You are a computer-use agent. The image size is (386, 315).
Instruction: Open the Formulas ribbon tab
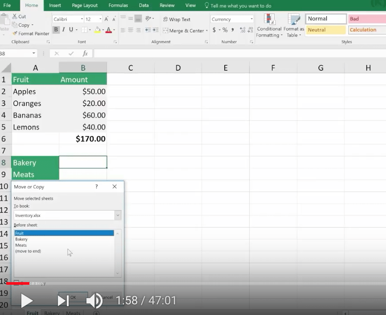pyautogui.click(x=118, y=5)
